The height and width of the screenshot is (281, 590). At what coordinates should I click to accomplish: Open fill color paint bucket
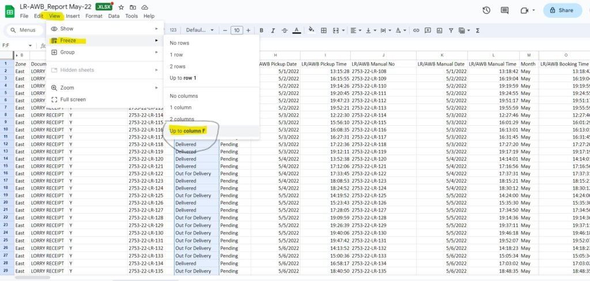[x=311, y=30]
